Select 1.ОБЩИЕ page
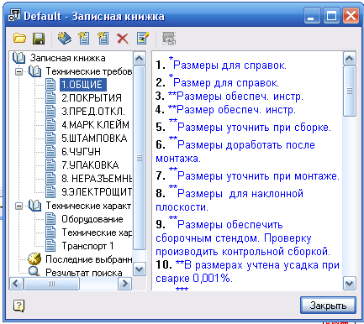The image size is (364, 324). 83,85
